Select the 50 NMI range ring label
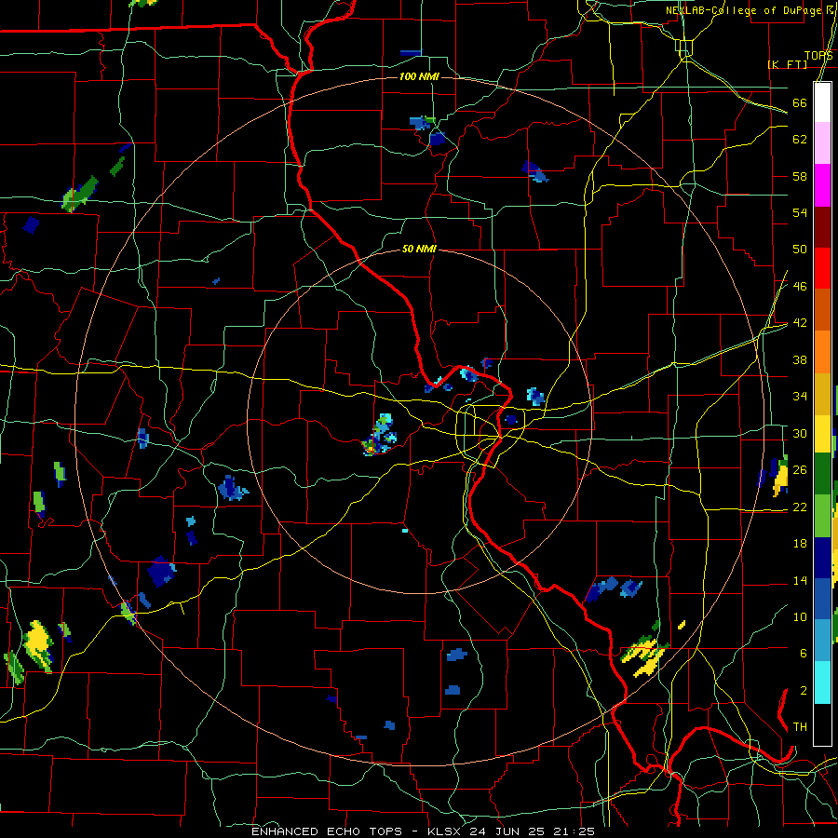 tap(419, 249)
